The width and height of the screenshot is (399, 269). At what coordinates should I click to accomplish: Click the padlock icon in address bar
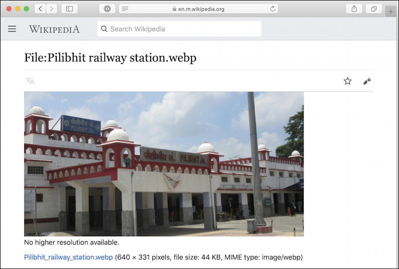point(174,9)
